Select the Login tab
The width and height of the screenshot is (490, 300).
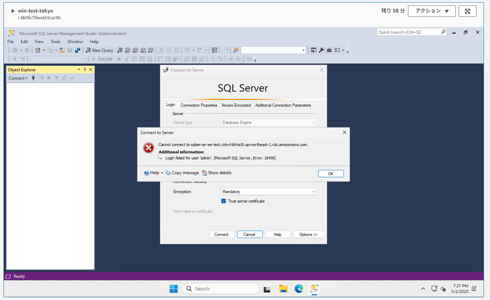click(x=170, y=105)
